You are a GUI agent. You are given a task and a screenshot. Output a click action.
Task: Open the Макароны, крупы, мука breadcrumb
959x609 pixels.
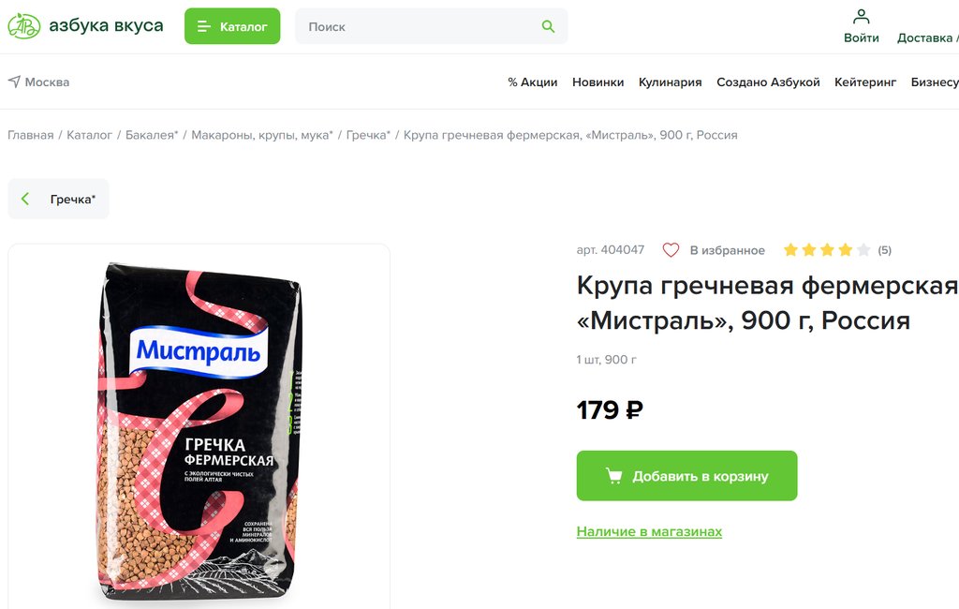click(262, 135)
